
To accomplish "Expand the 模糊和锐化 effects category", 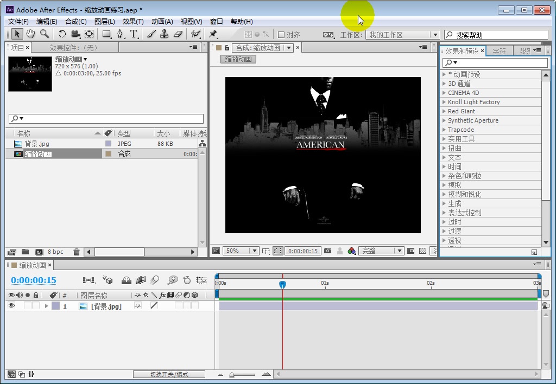I will (444, 194).
